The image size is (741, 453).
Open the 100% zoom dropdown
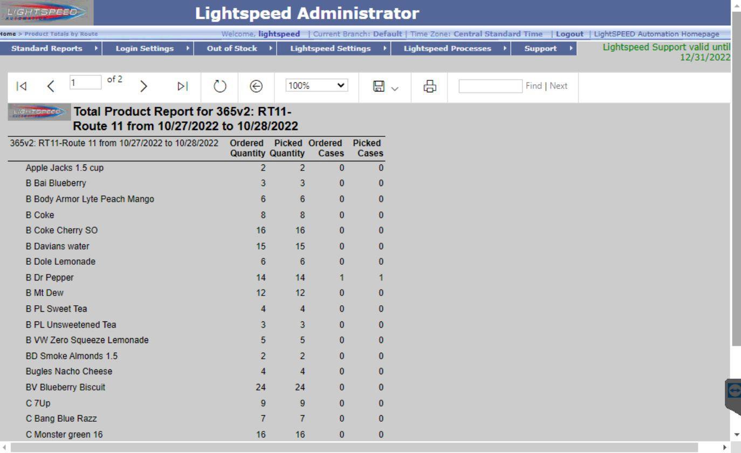[317, 86]
